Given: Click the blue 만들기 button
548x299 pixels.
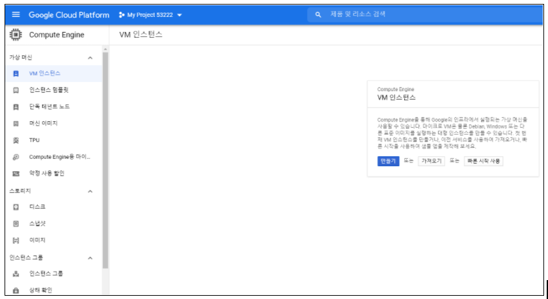Looking at the screenshot, I should click(x=388, y=161).
